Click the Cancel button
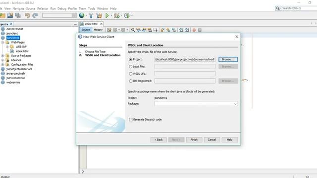This screenshot has height=178, width=317. [211, 139]
